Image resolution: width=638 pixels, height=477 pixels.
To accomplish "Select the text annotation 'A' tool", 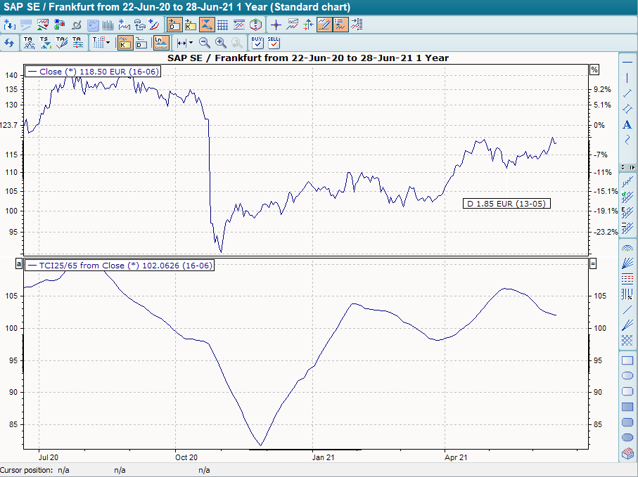I will [627, 124].
